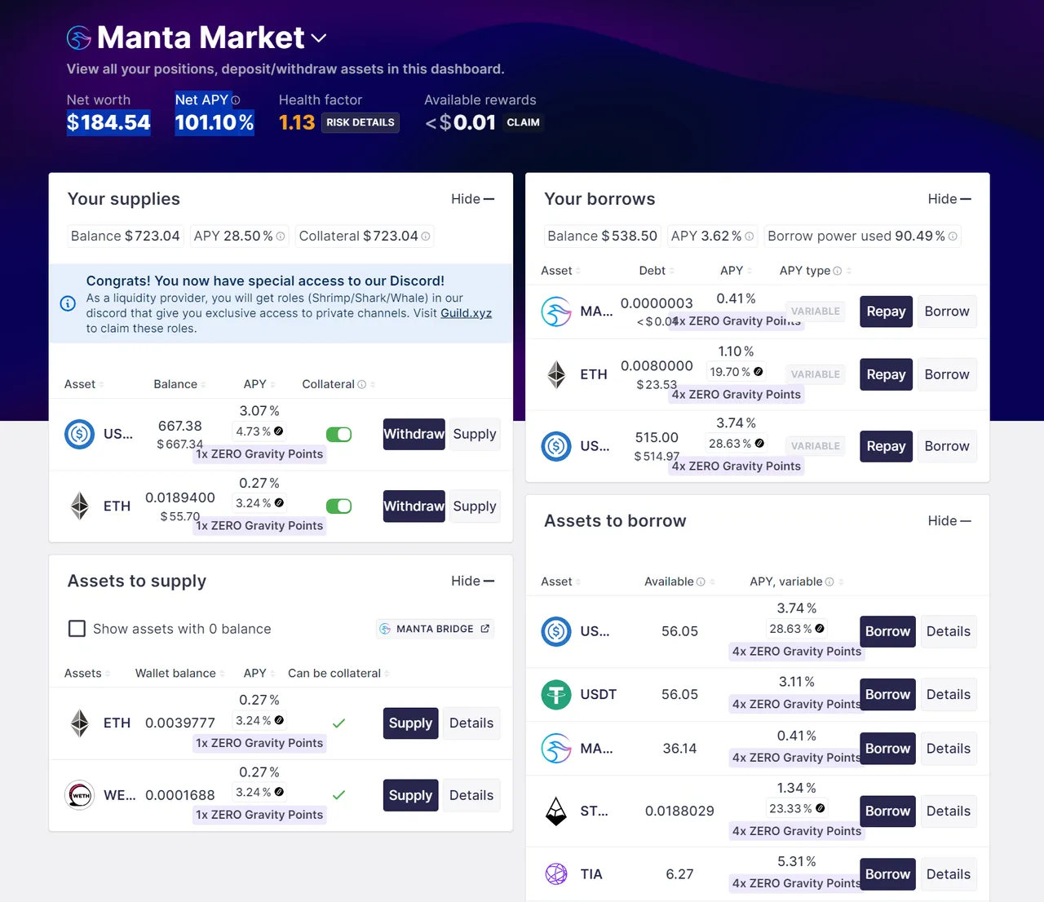Hide the Your supplies panel
This screenshot has width=1044, height=902.
(472, 199)
